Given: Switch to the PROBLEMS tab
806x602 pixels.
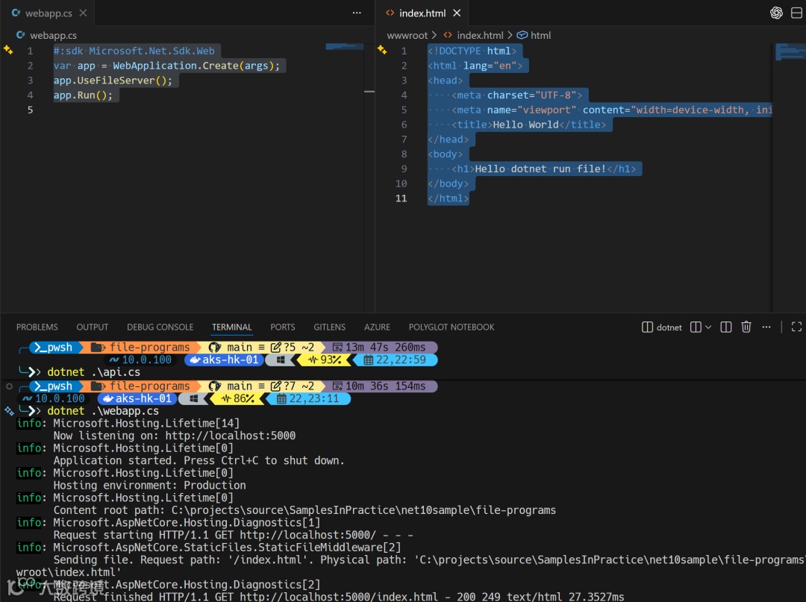Looking at the screenshot, I should coord(37,327).
